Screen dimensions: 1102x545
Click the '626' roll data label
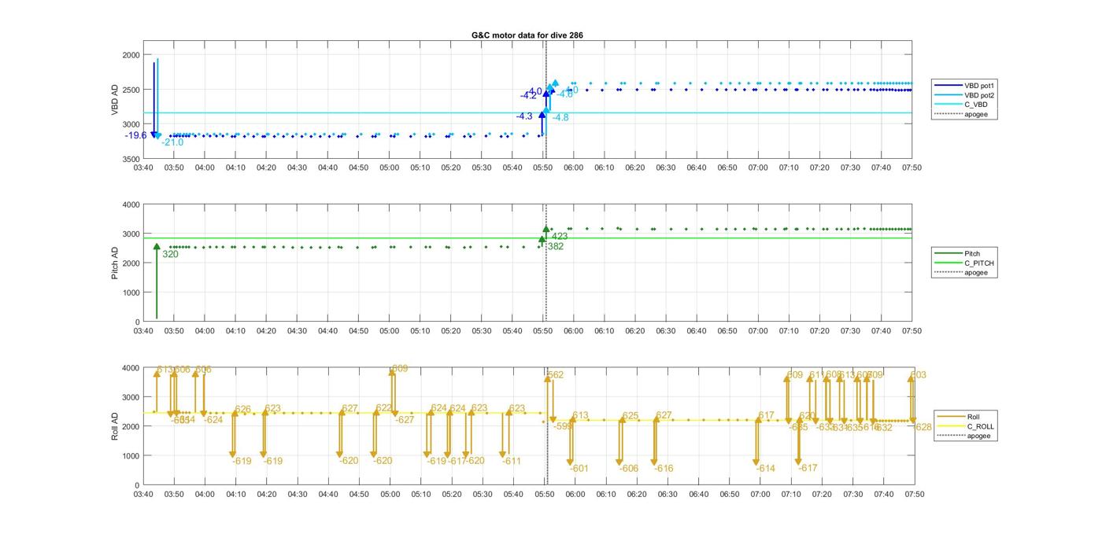pos(242,410)
